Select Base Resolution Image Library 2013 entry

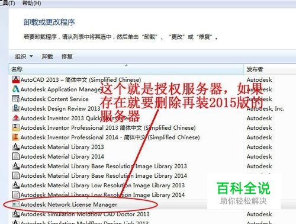pos(104,166)
